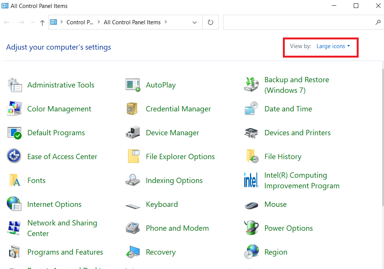Open Default Programs link

click(x=56, y=133)
